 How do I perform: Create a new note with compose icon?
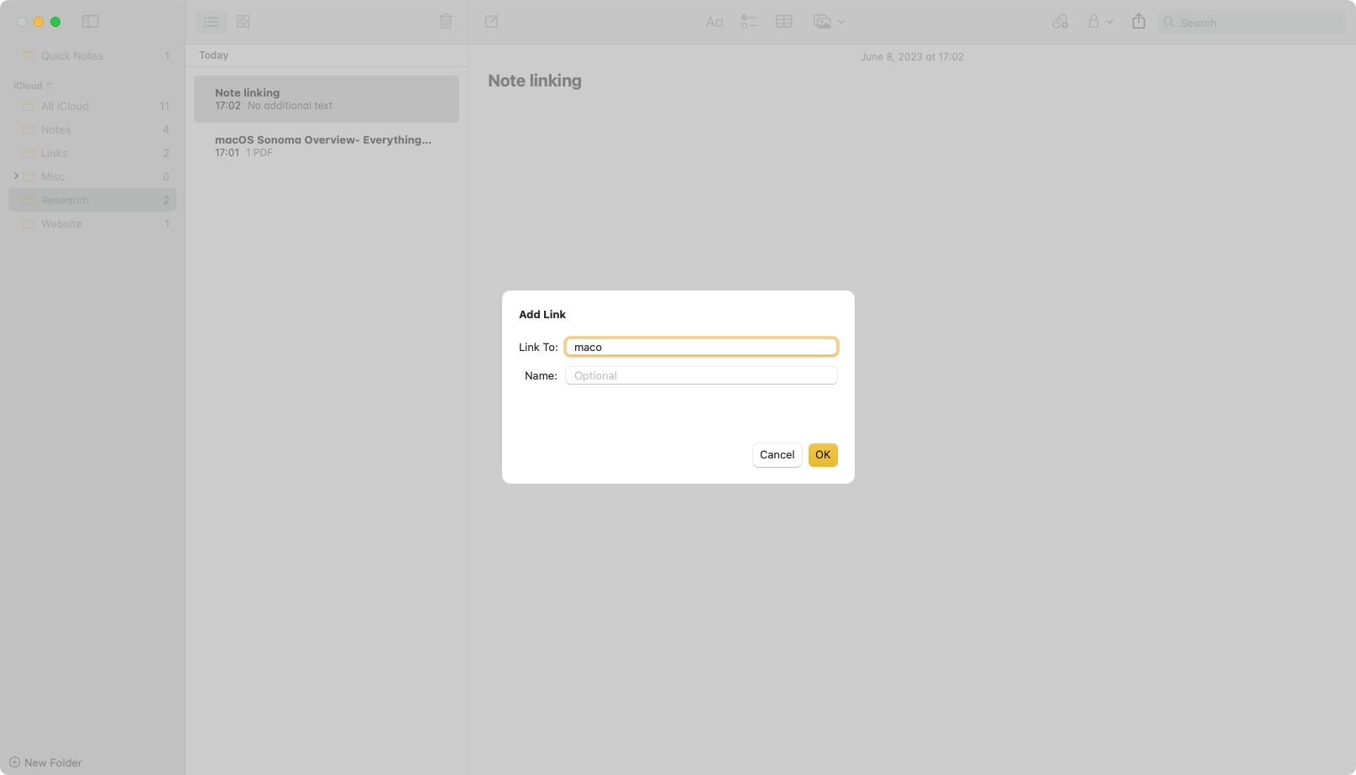point(491,21)
